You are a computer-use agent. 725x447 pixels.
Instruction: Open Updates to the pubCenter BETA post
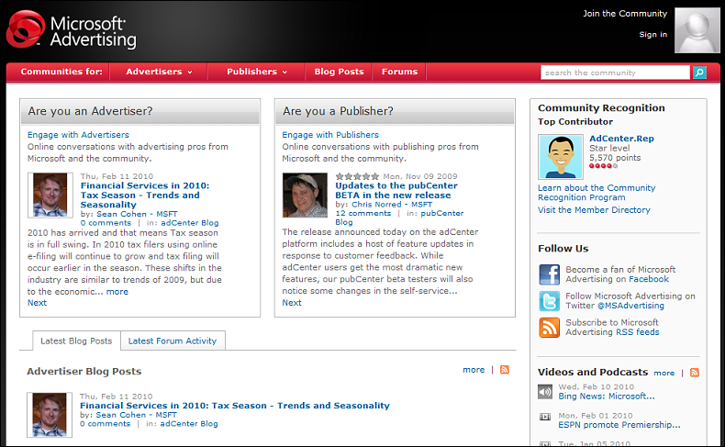click(396, 190)
